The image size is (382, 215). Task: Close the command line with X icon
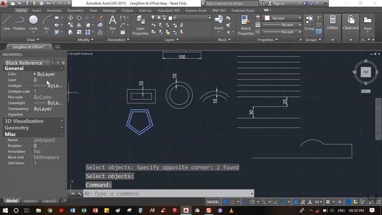pos(73,193)
